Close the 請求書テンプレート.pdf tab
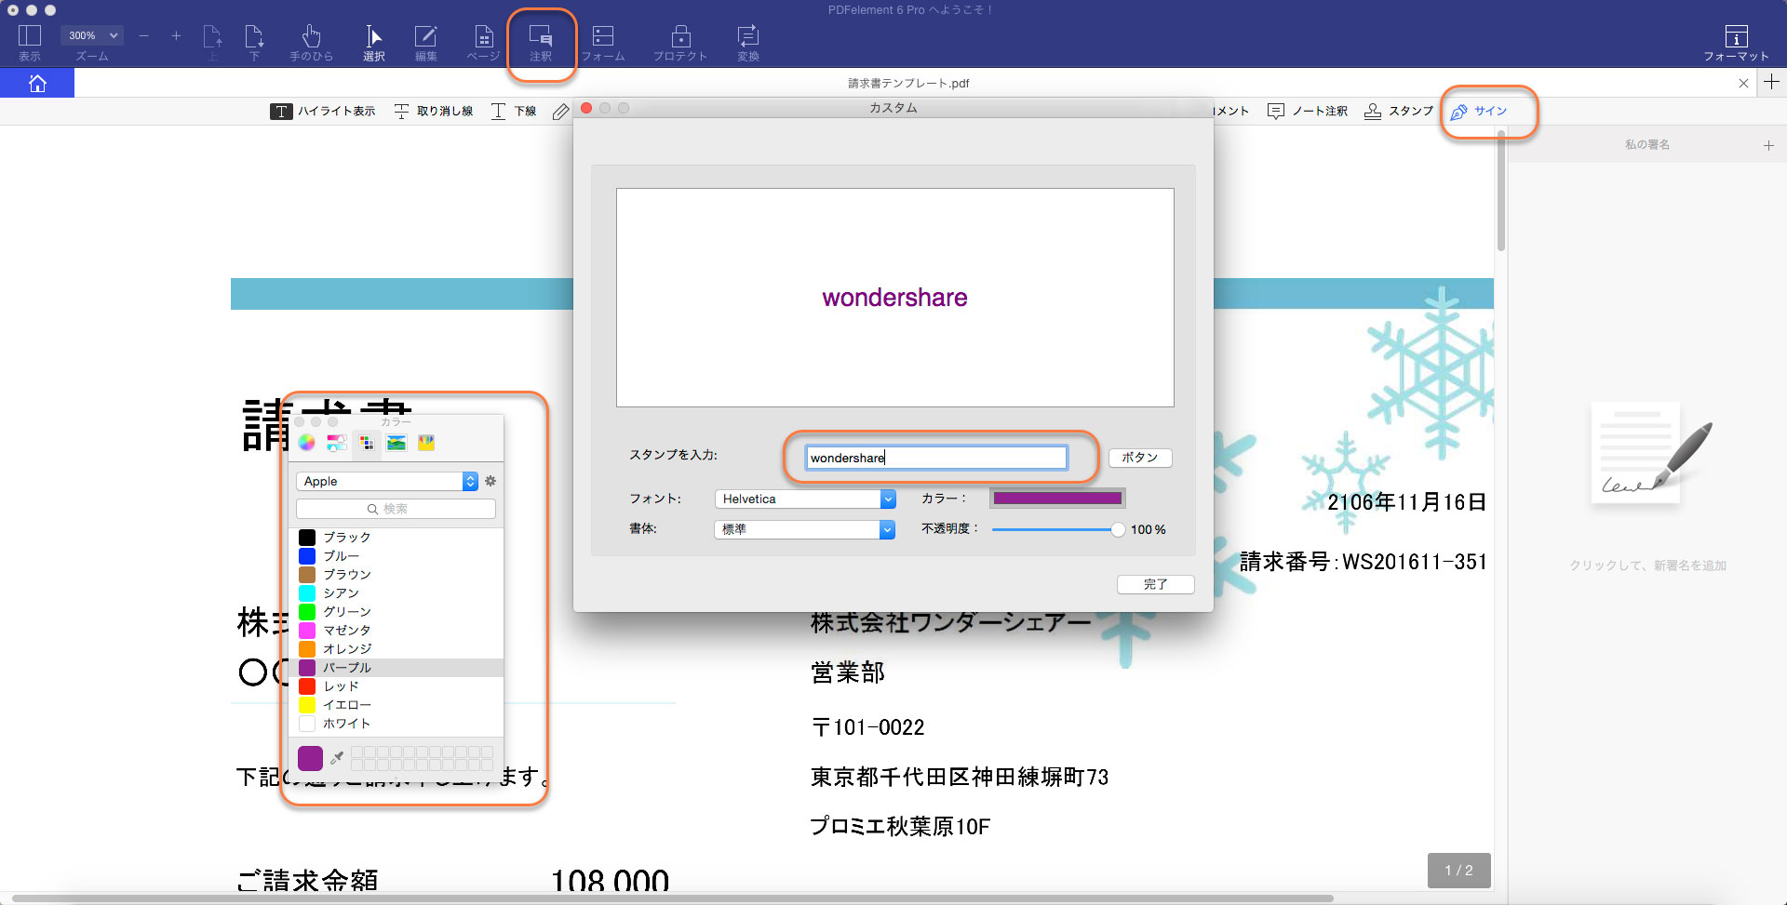This screenshot has width=1787, height=905. click(x=1743, y=83)
